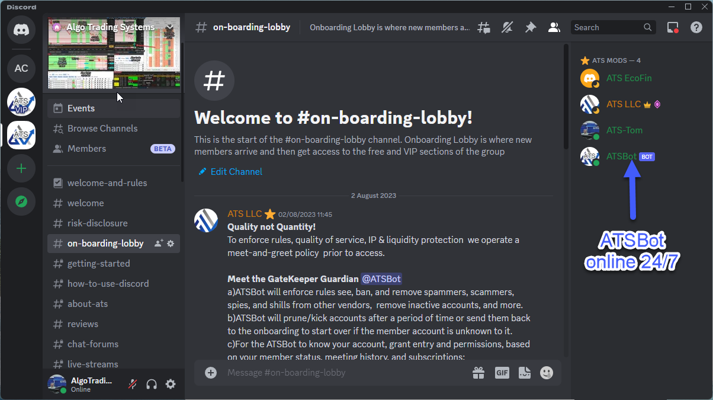Open the GIF picker in the message bar
The width and height of the screenshot is (713, 400).
(502, 372)
